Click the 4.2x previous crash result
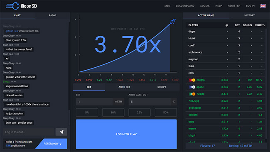The width and height of the screenshot is (270, 152). pos(99,80)
